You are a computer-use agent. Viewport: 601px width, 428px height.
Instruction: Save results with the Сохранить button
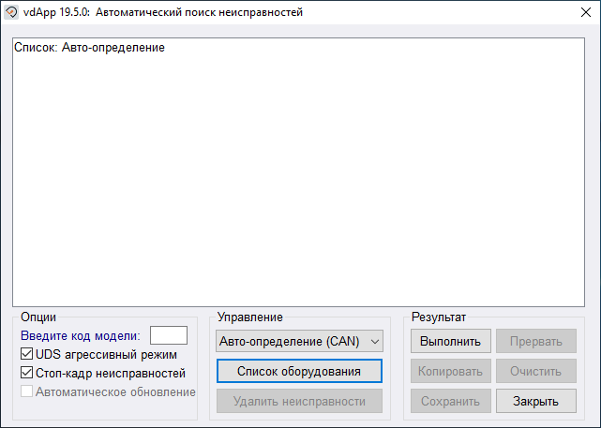point(450,401)
